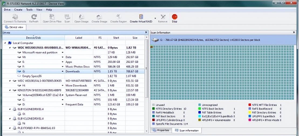Image resolution: width=299 pixels, height=136 pixels.
Task: Open the Drive menu
Action: pyautogui.click(x=7, y=10)
